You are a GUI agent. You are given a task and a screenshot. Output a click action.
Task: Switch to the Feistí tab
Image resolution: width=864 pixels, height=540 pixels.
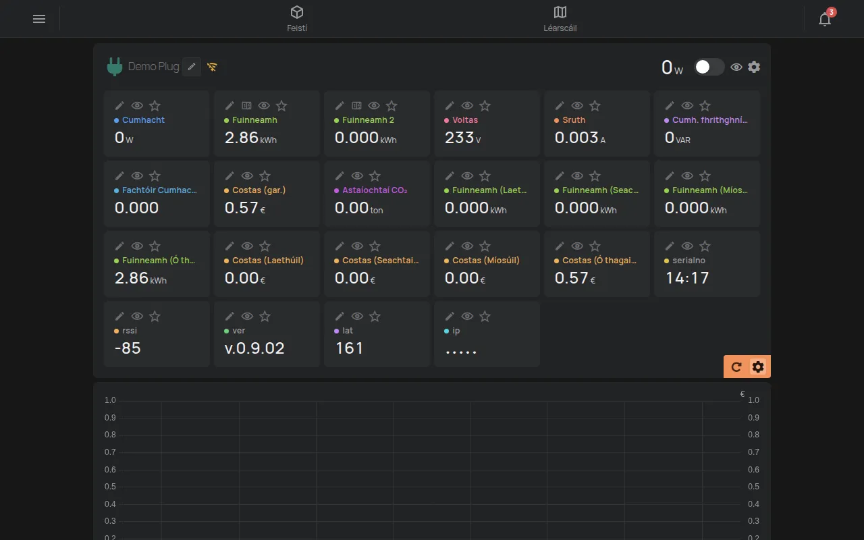coord(297,19)
